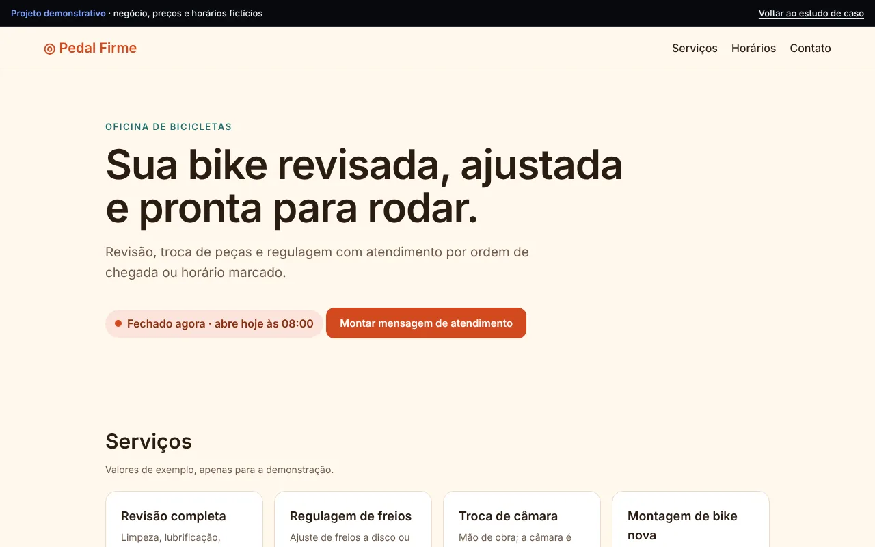Go to the Horários navigation link
875x547 pixels.
point(753,48)
